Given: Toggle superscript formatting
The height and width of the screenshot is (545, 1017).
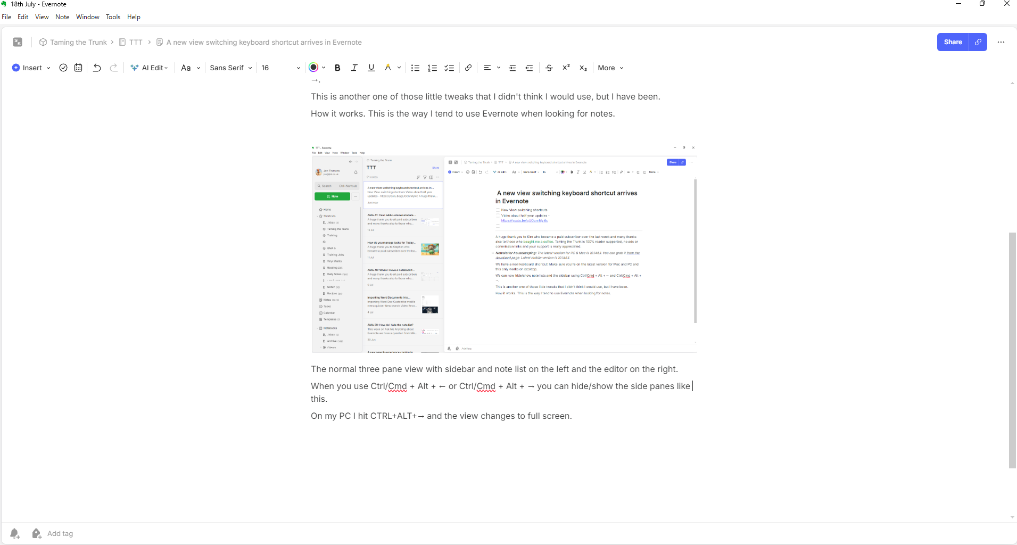Looking at the screenshot, I should (x=566, y=68).
